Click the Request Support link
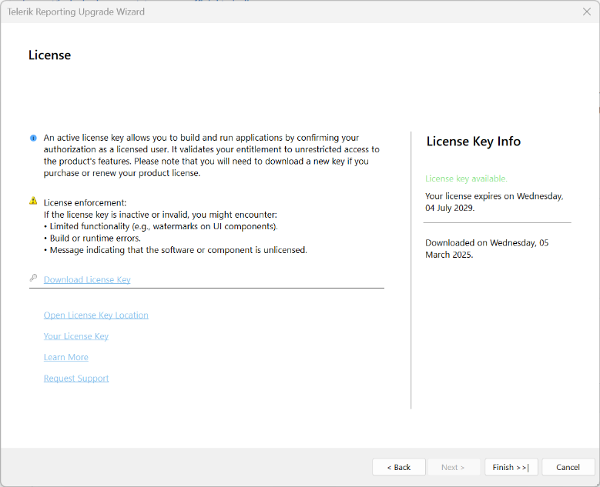This screenshot has height=487, width=600. (x=76, y=379)
